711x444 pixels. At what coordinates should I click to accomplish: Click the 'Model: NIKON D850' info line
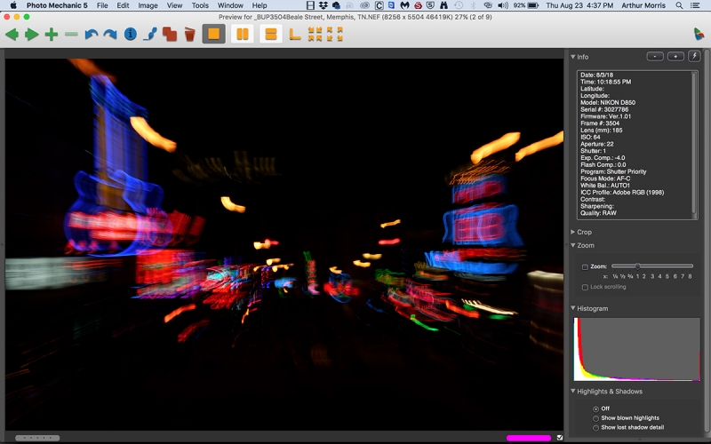tap(608, 102)
